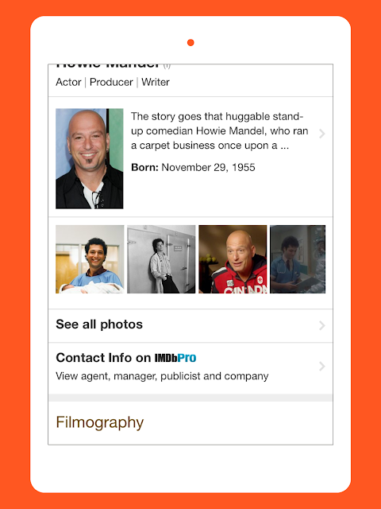
Task: Tap the orange camera dot indicator
Action: [190, 42]
